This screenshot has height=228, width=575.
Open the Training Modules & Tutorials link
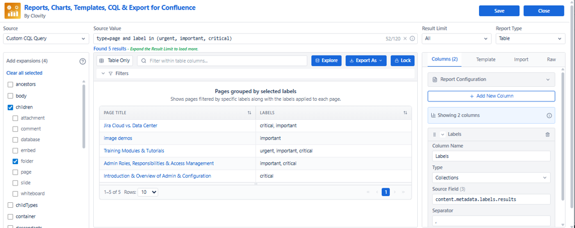pos(134,151)
